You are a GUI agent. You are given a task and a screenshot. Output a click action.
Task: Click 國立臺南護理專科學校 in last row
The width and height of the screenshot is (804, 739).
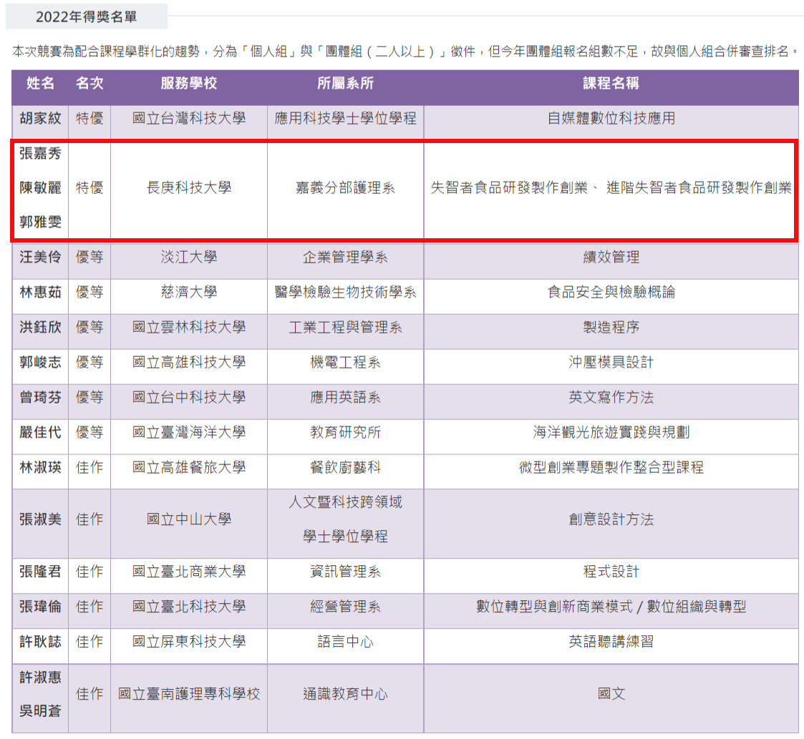[189, 694]
